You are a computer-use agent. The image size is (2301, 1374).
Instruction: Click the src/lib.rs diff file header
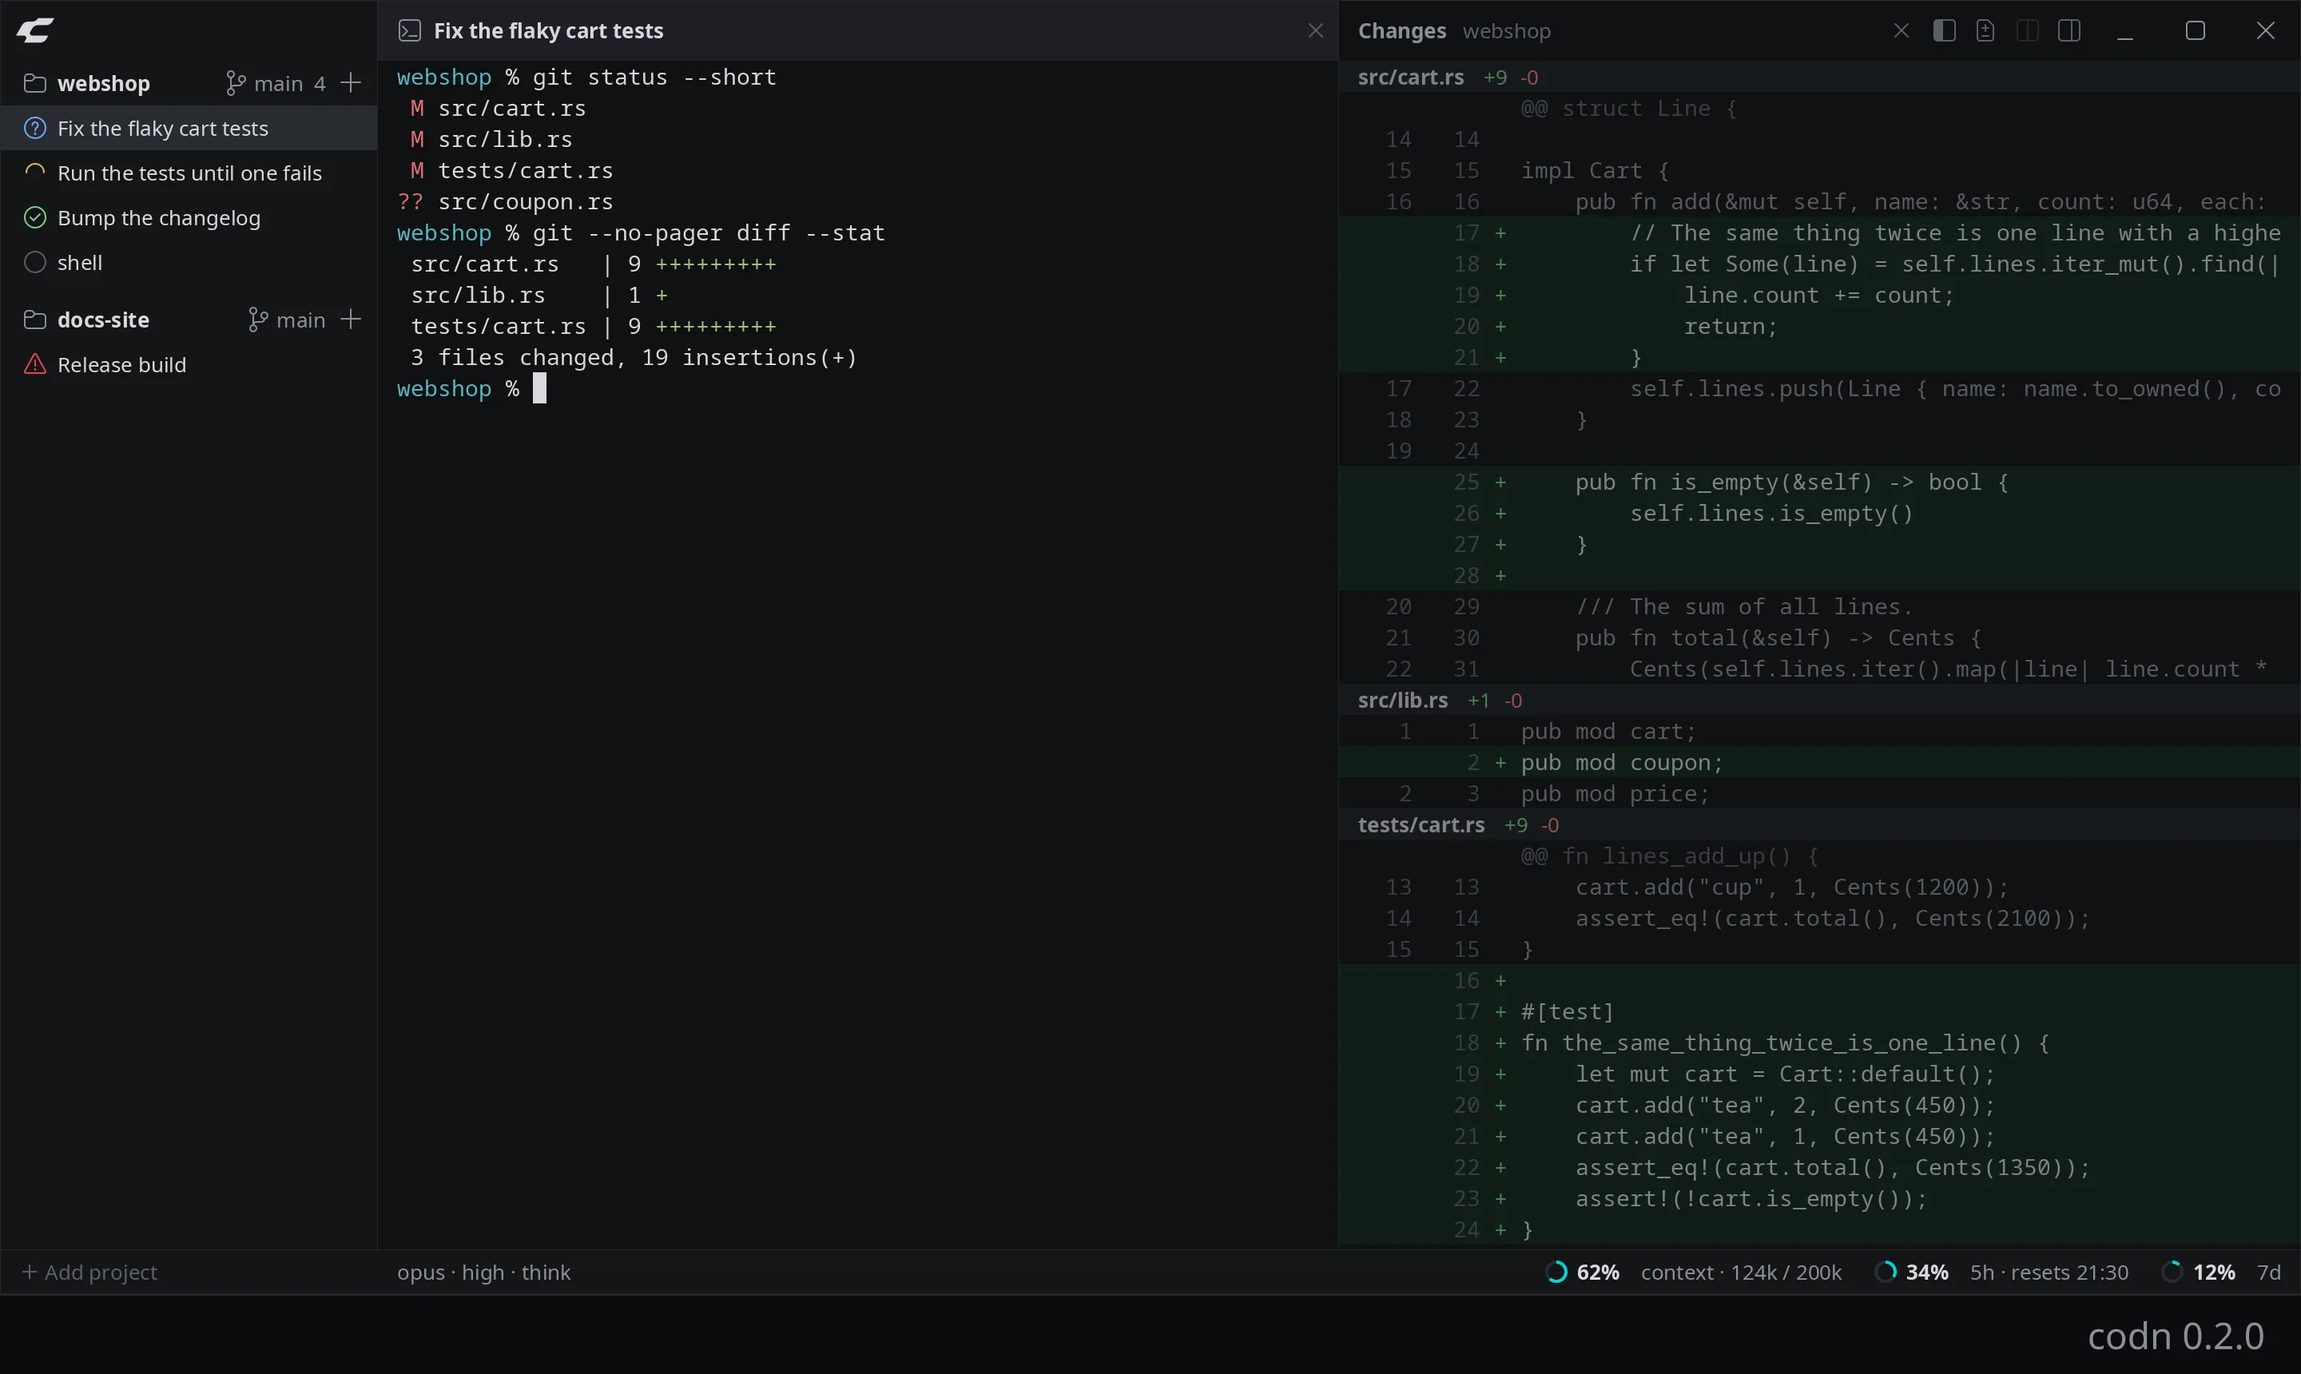(1819, 700)
